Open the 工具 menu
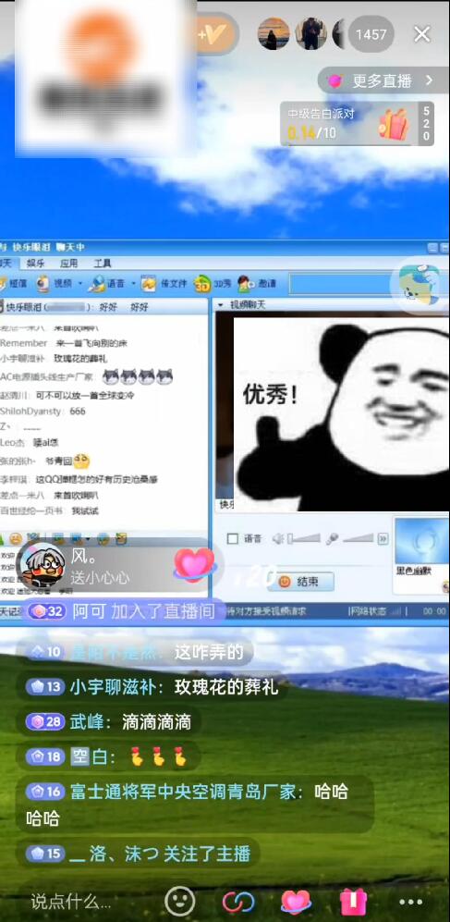Image resolution: width=450 pixels, height=922 pixels. tap(103, 263)
